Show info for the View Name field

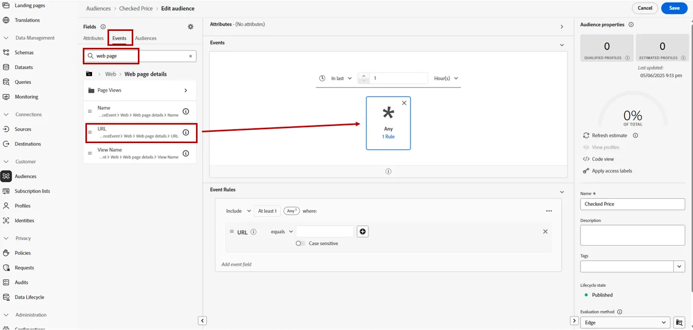pos(186,153)
